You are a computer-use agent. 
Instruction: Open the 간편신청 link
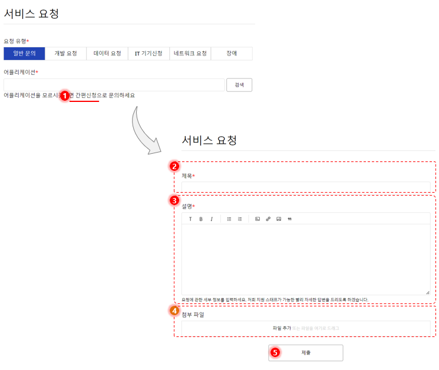[86, 95]
